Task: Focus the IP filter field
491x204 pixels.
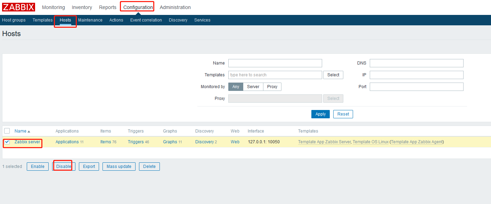Action: click(x=417, y=75)
